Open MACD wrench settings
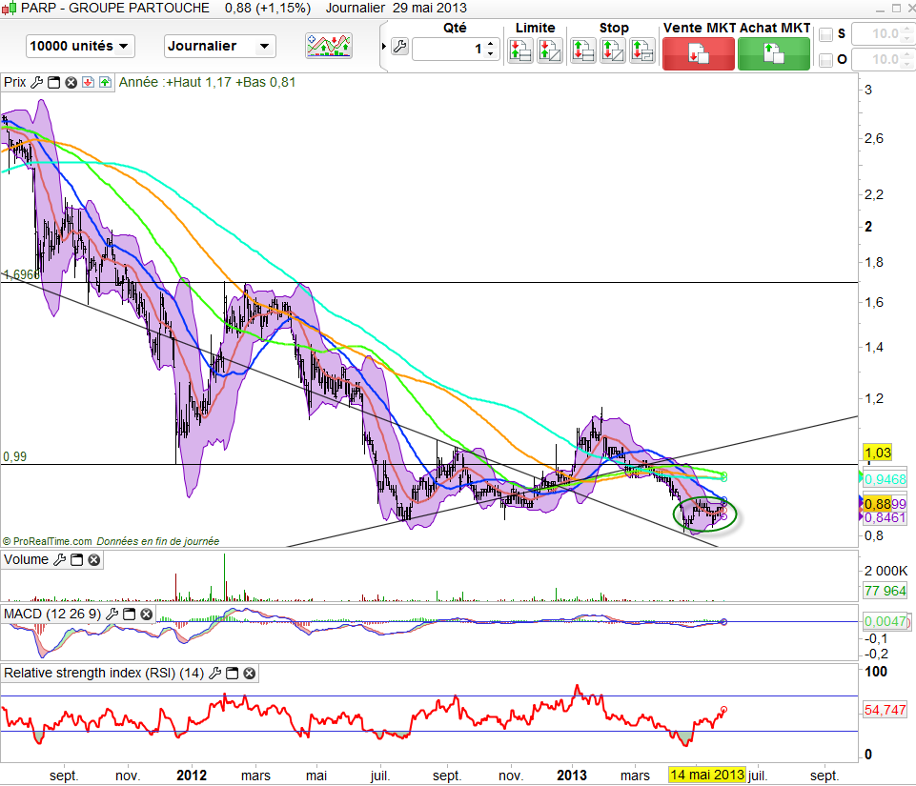Screen dimensions: 916x786 click(111, 615)
